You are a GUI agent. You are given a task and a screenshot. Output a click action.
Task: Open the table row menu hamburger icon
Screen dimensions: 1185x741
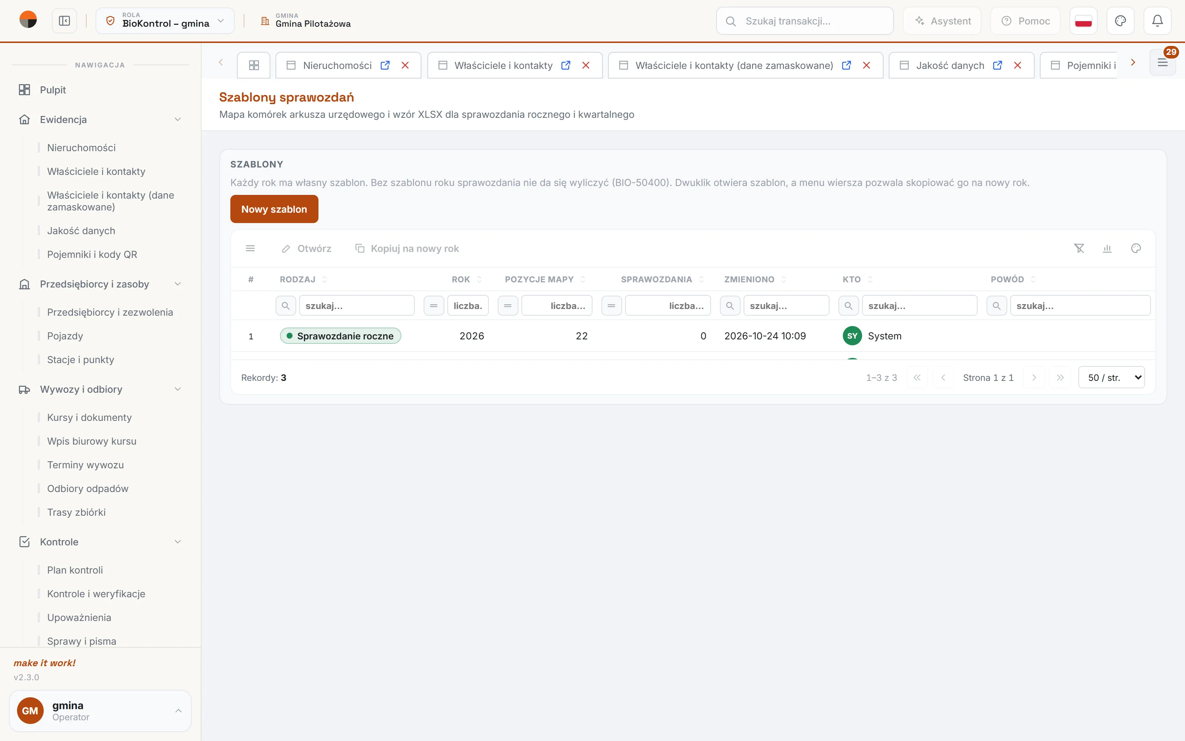[250, 249]
